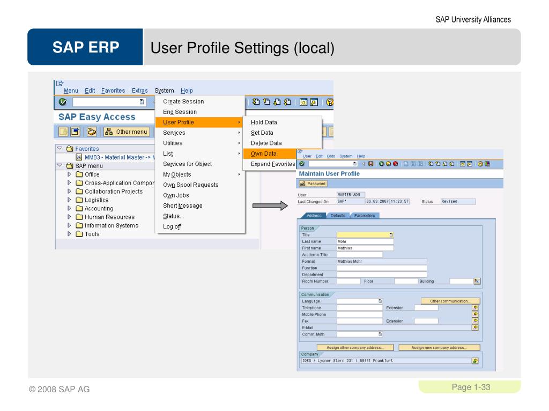The height and width of the screenshot is (411, 549).
Task: Click the green Enter checkmark in Easy Access toolbar
Action: [63, 102]
